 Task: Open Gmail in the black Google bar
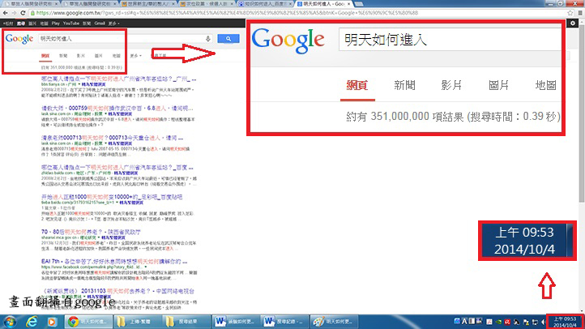[100, 23]
